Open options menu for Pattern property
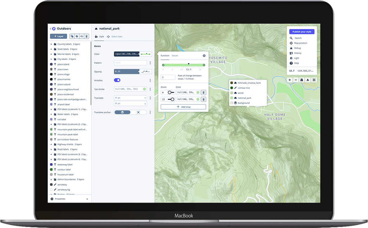The height and width of the screenshot is (228, 368). click(150, 63)
